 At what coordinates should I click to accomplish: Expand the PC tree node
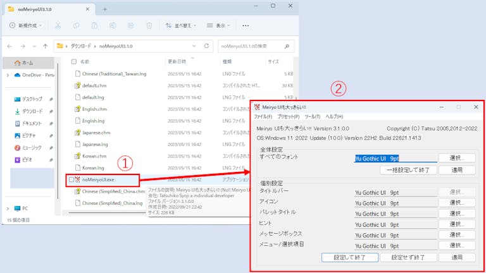pos(8,209)
